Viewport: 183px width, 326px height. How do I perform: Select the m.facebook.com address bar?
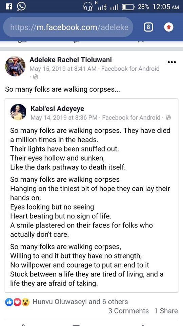click(68, 27)
